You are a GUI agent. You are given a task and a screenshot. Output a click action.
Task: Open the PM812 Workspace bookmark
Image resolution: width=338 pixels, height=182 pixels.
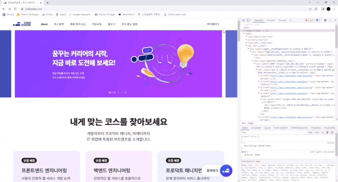pos(28,15)
